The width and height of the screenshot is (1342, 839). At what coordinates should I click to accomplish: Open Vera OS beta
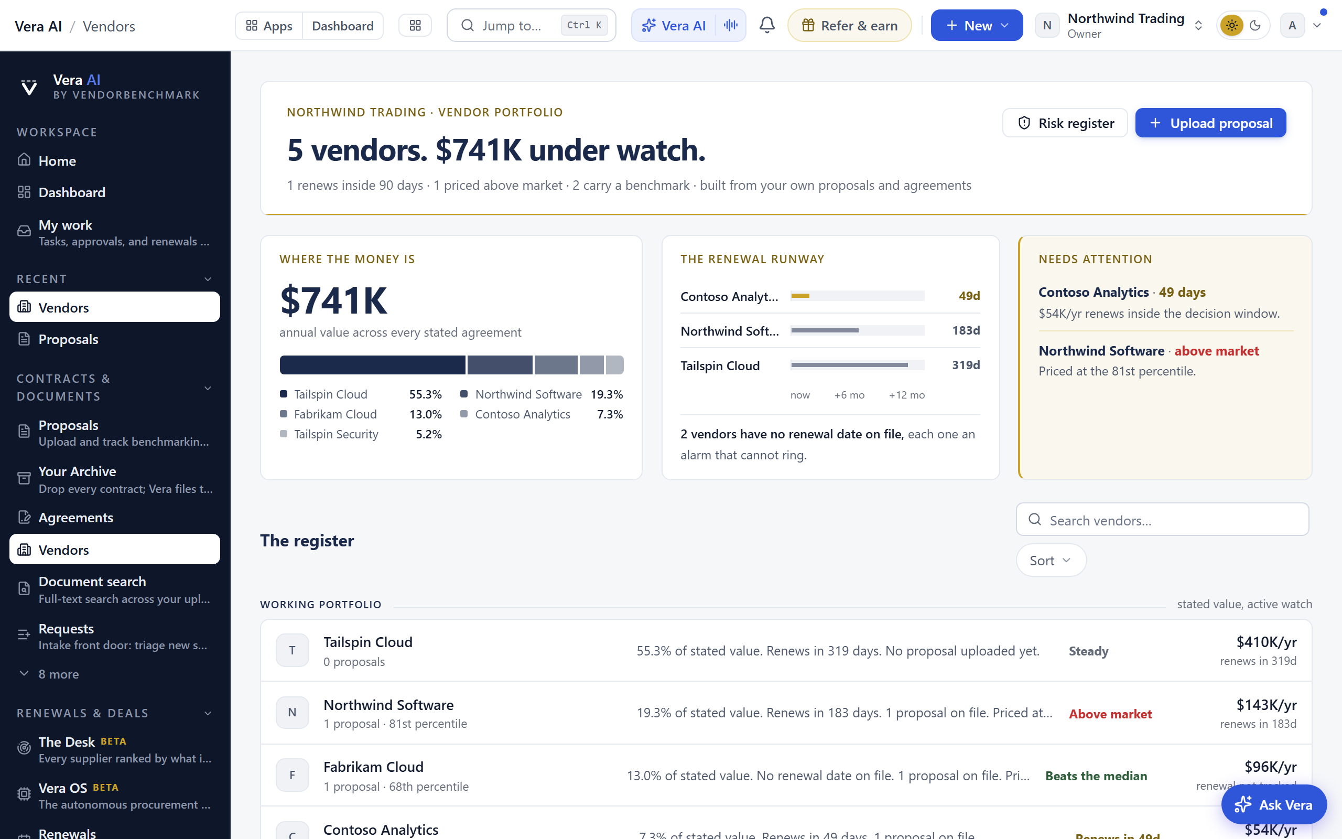(x=115, y=795)
